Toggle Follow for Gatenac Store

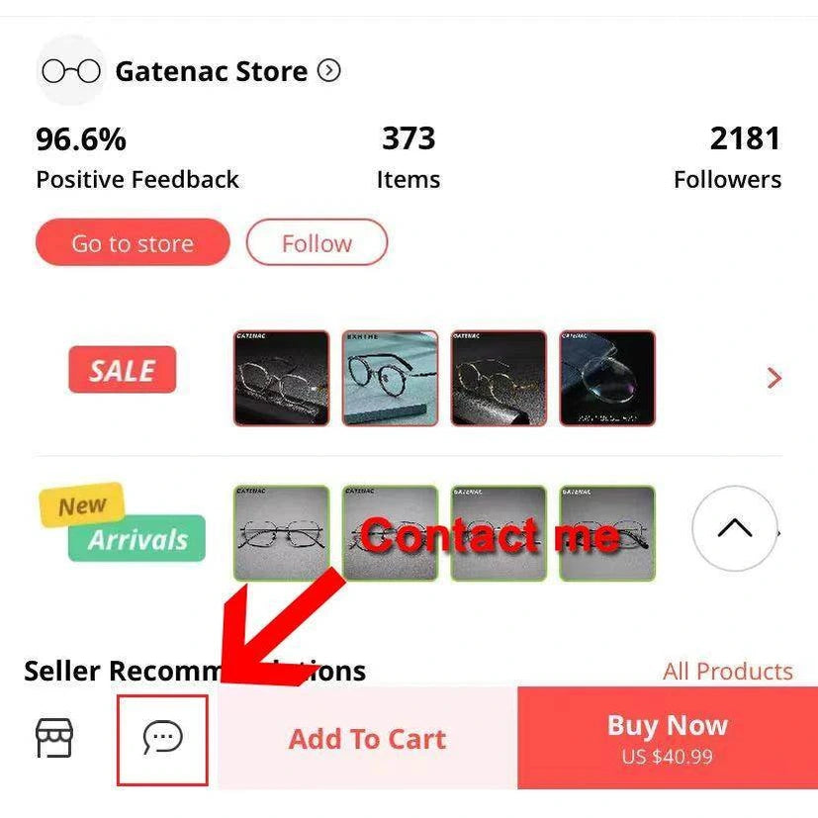click(317, 242)
